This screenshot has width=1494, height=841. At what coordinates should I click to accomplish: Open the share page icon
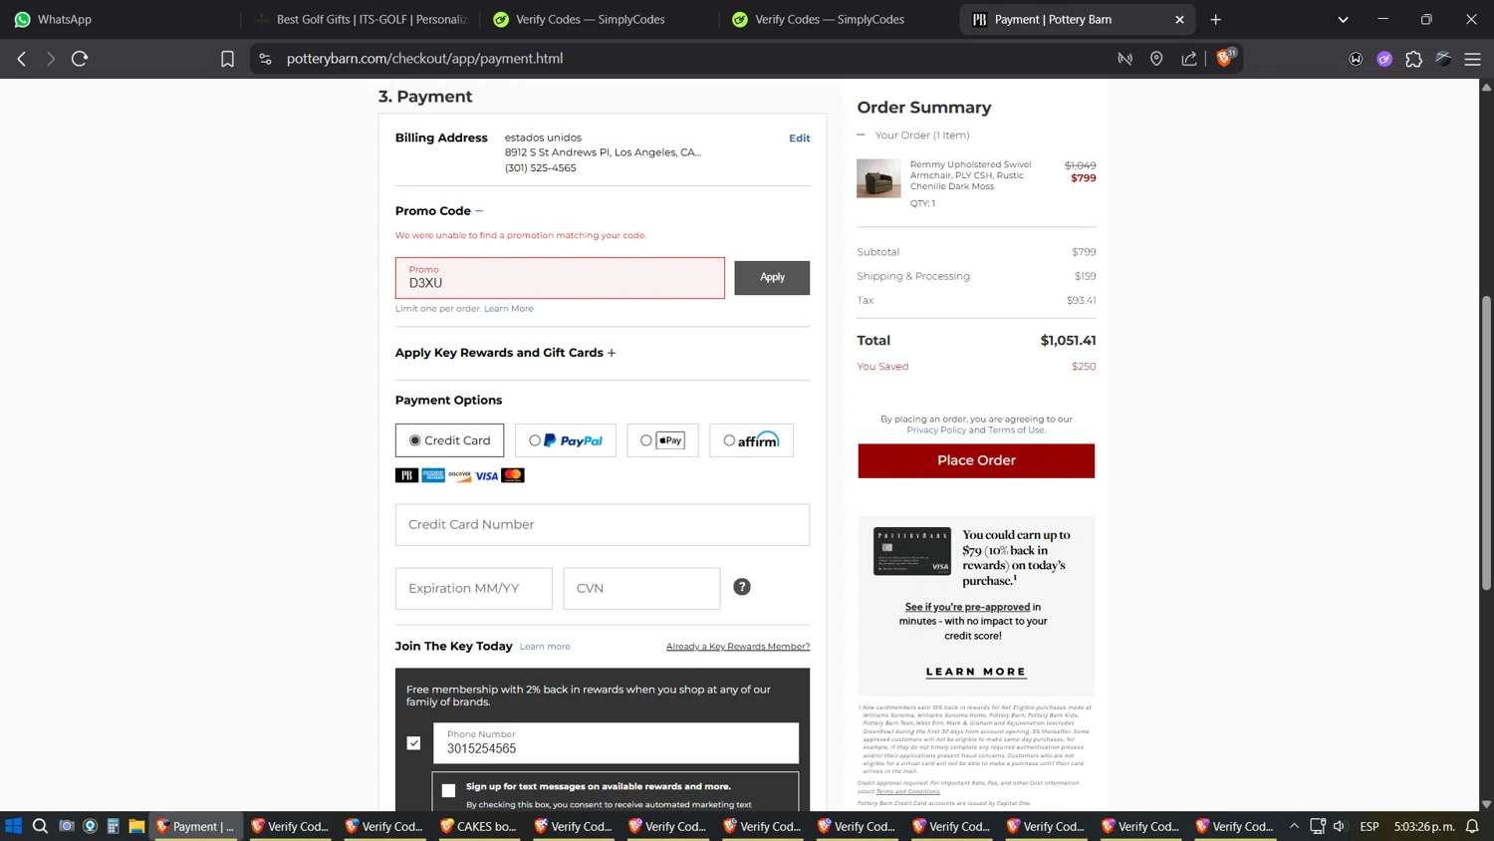[1189, 59]
